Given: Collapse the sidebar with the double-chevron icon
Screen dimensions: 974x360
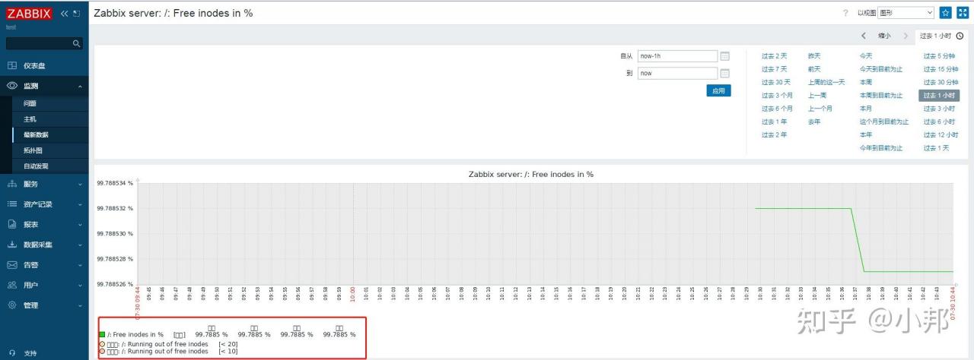Looking at the screenshot, I should [64, 14].
